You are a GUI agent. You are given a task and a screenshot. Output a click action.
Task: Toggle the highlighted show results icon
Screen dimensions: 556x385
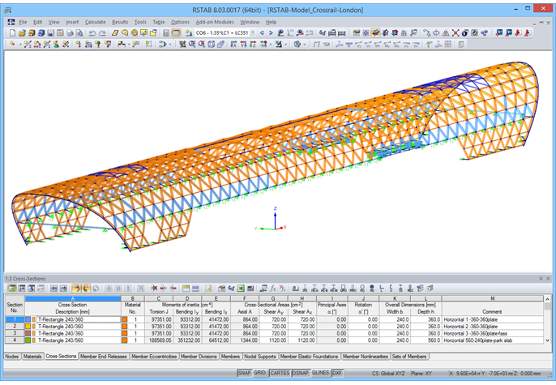point(375,33)
